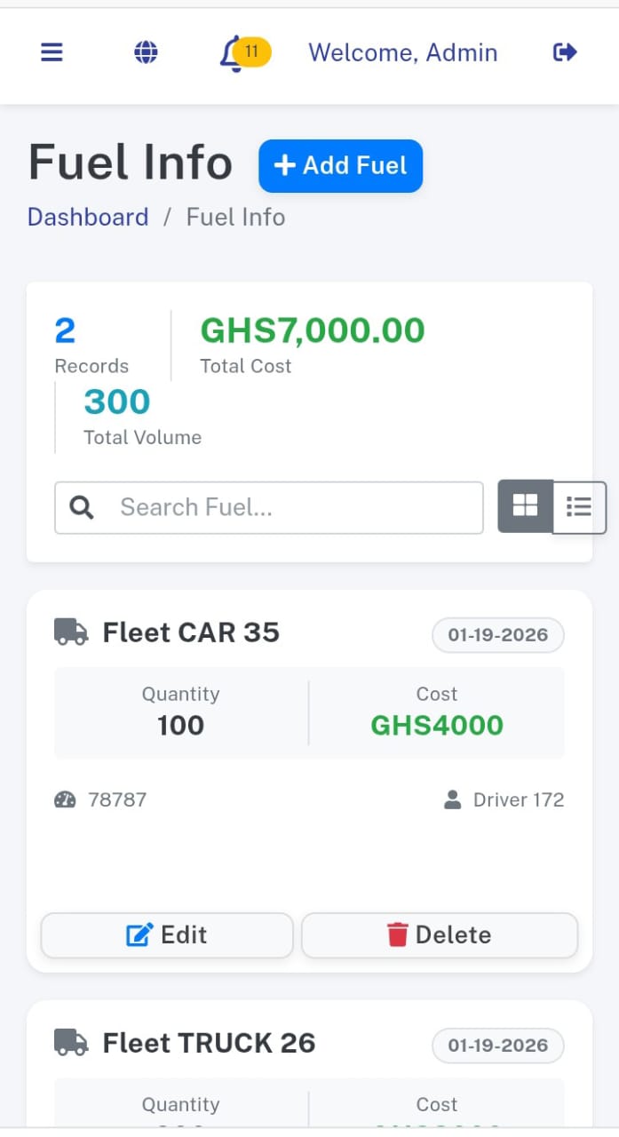The width and height of the screenshot is (619, 1137).
Task: Select the Fleet TRUCK 26 card title
Action: point(209,1043)
